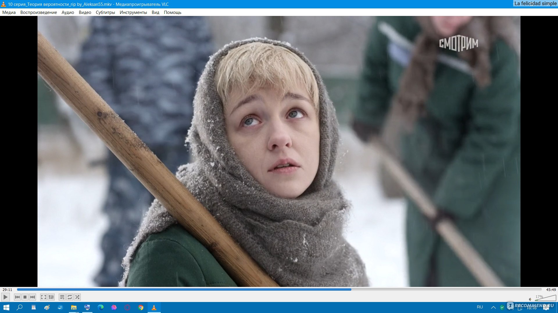Expand hidden system tray icons chevron
Screen dimensions: 558x313
[493, 307]
